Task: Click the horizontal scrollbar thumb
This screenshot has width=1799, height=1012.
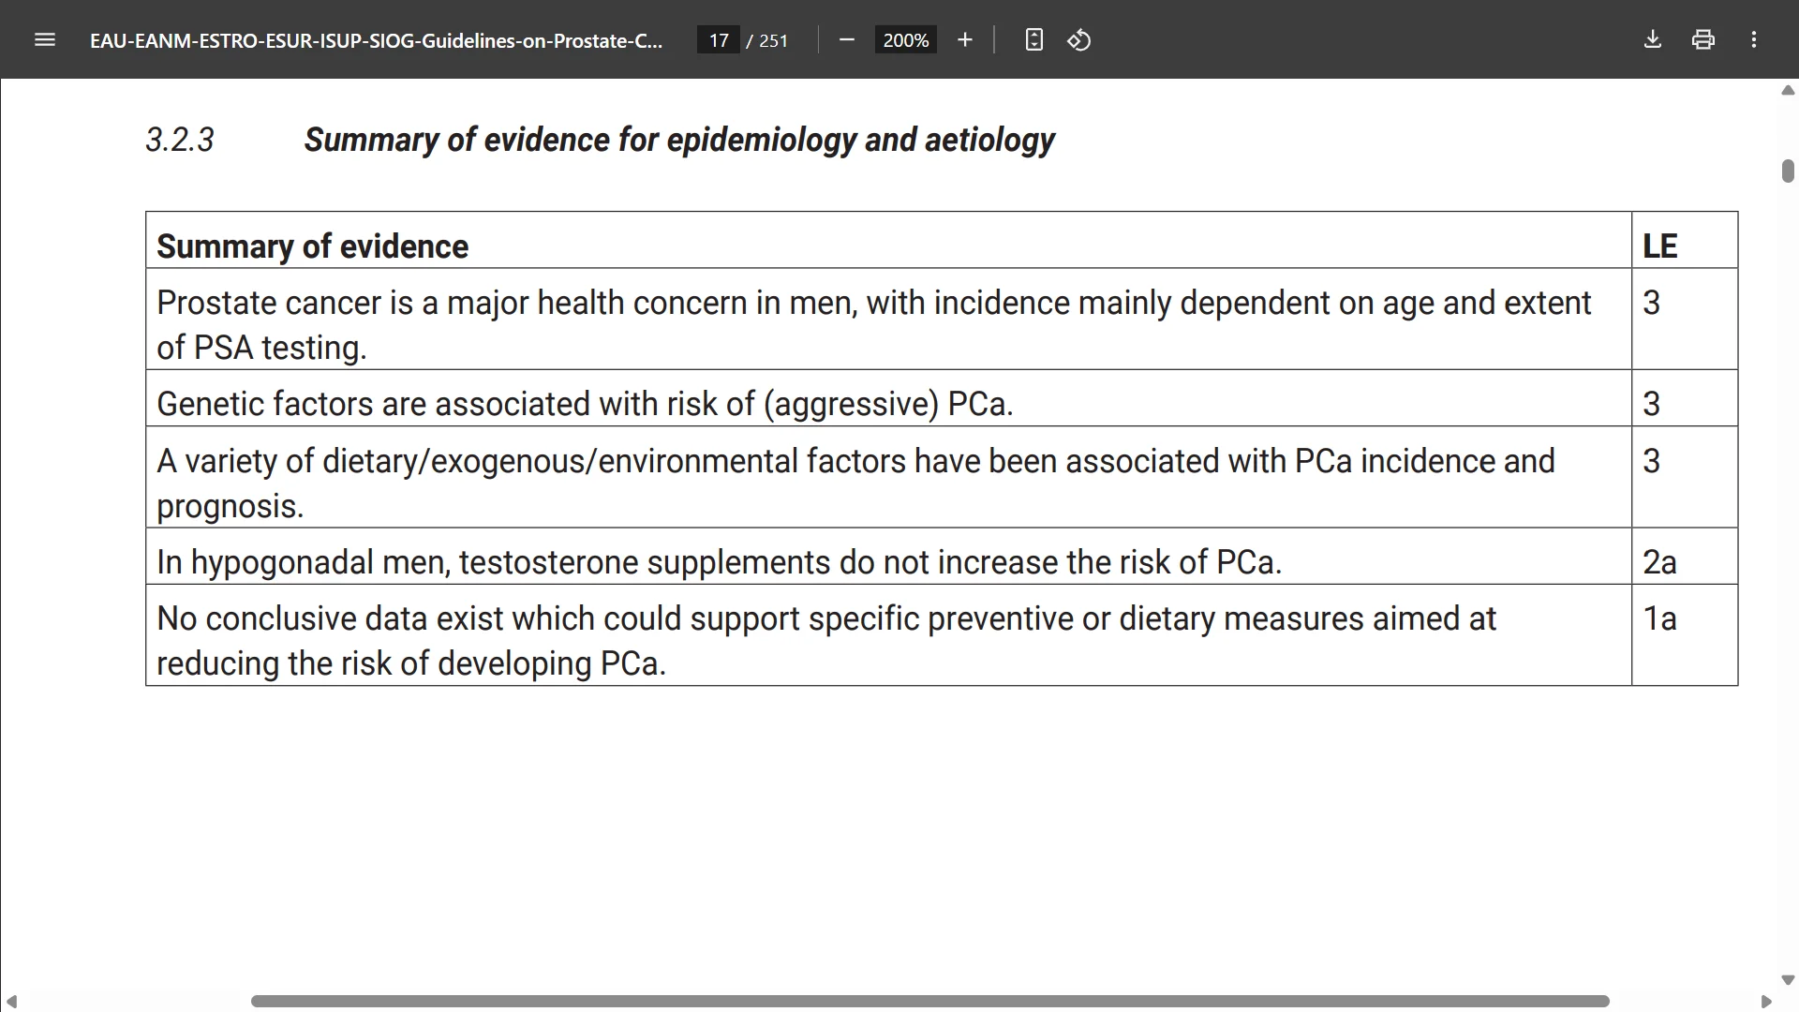Action: 930,1002
